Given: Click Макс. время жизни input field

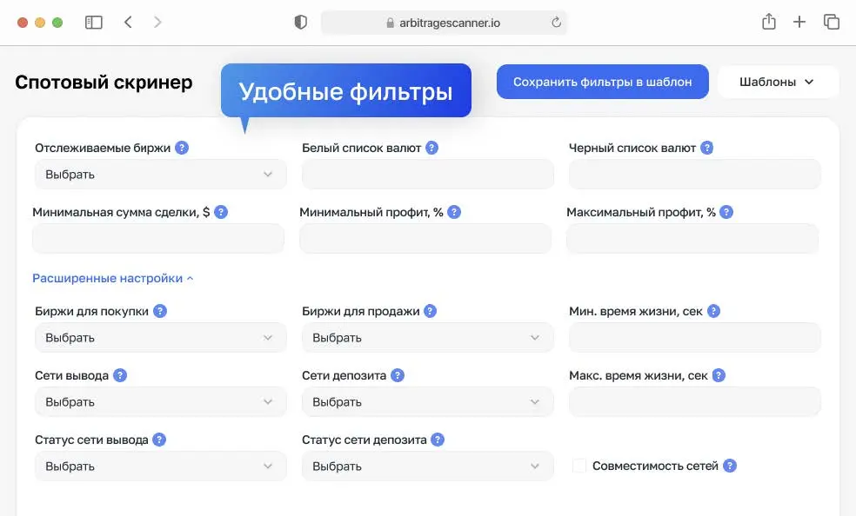Looking at the screenshot, I should tap(694, 402).
